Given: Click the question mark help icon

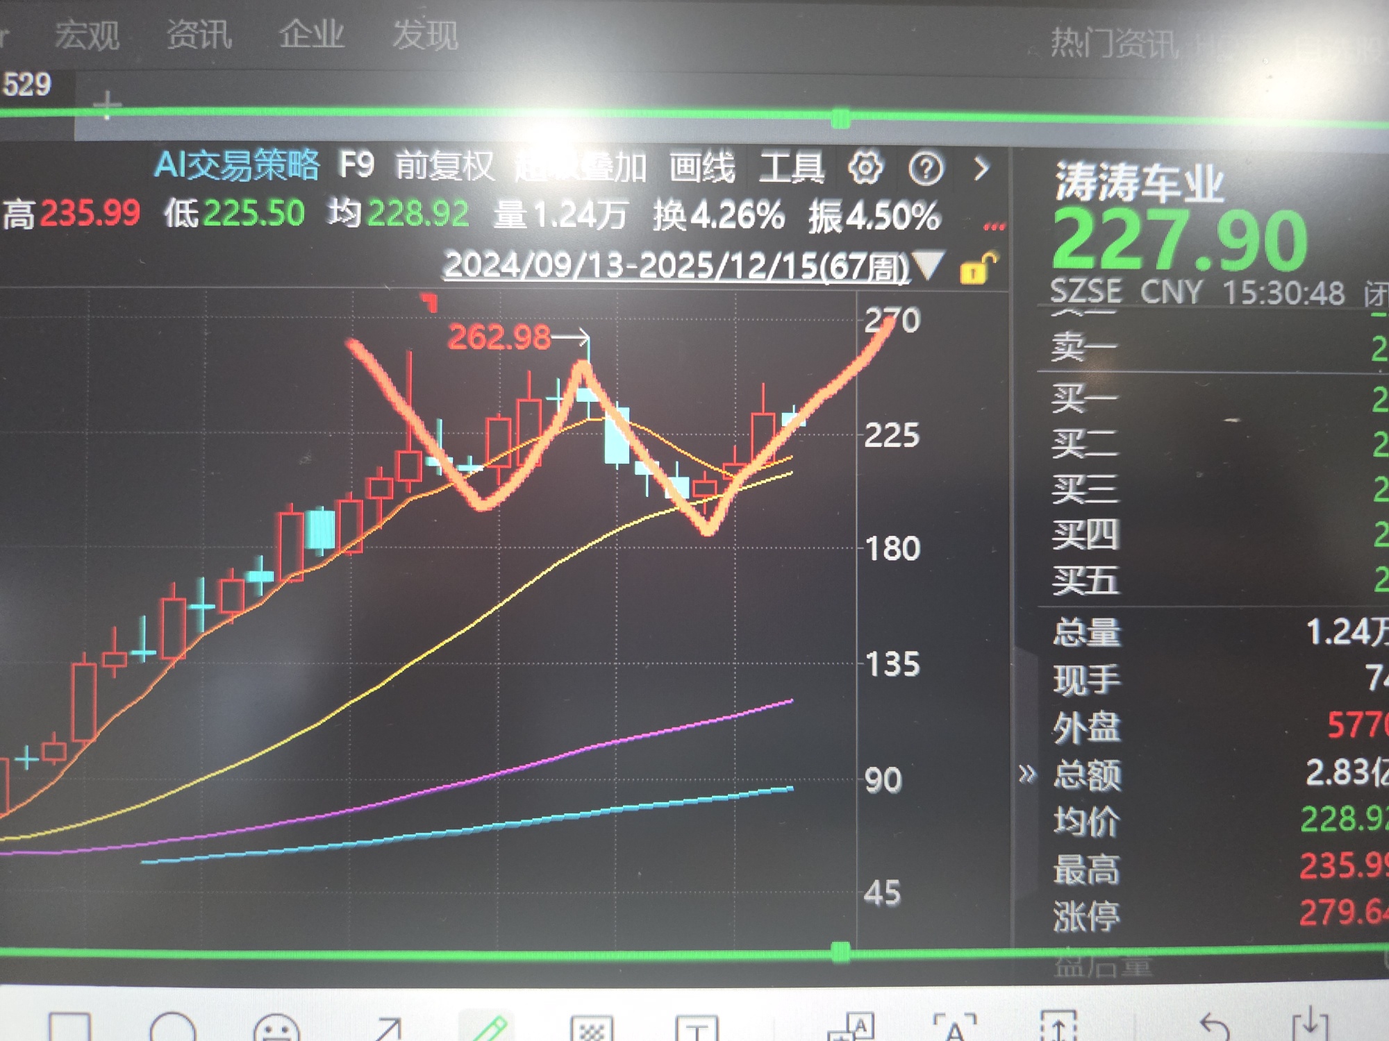Looking at the screenshot, I should pos(926,168).
